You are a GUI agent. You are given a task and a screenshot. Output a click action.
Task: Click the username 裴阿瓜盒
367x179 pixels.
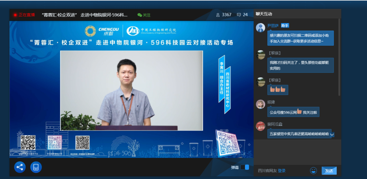tap(275, 124)
